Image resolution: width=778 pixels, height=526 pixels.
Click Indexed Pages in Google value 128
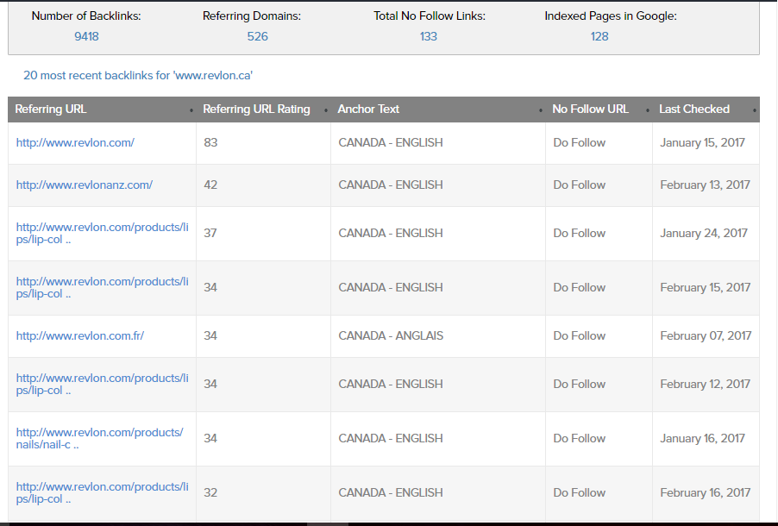point(599,36)
